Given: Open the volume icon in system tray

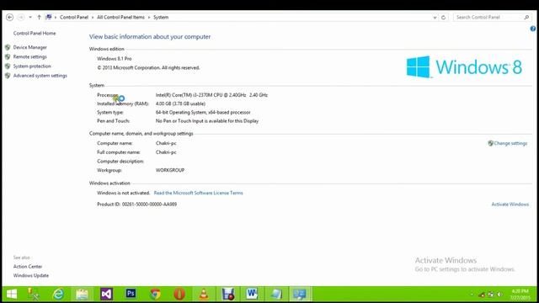Looking at the screenshot, I should [x=499, y=295].
